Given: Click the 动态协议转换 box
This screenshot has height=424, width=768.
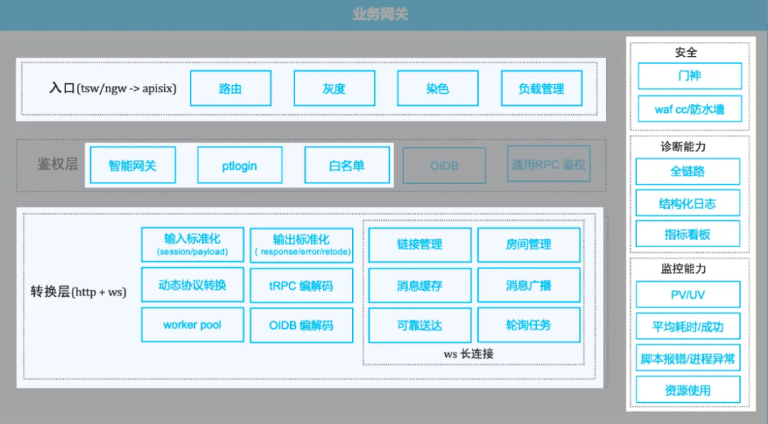Looking at the screenshot, I should pyautogui.click(x=193, y=285).
